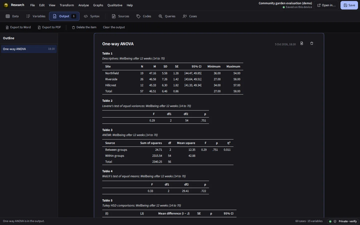Open the Codes tab
This screenshot has height=225, width=360.
[144, 16]
